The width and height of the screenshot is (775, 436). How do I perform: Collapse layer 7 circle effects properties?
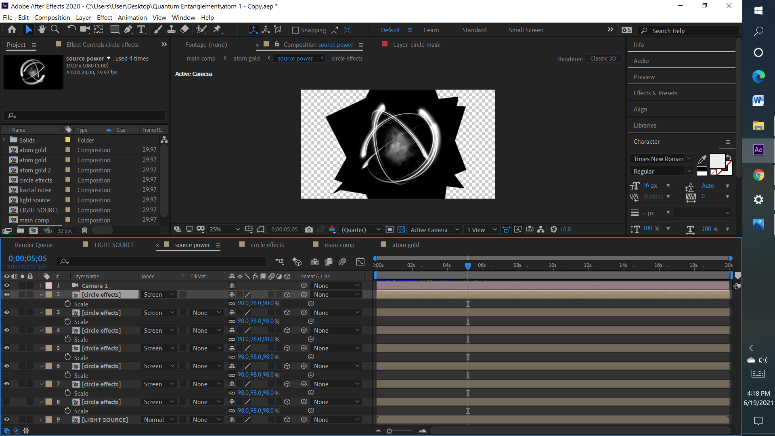(x=41, y=384)
